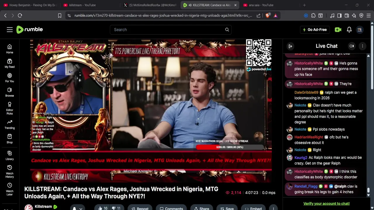This screenshot has height=210, width=374.
Task: Open the user profile avatar menu
Action: [x=360, y=29]
